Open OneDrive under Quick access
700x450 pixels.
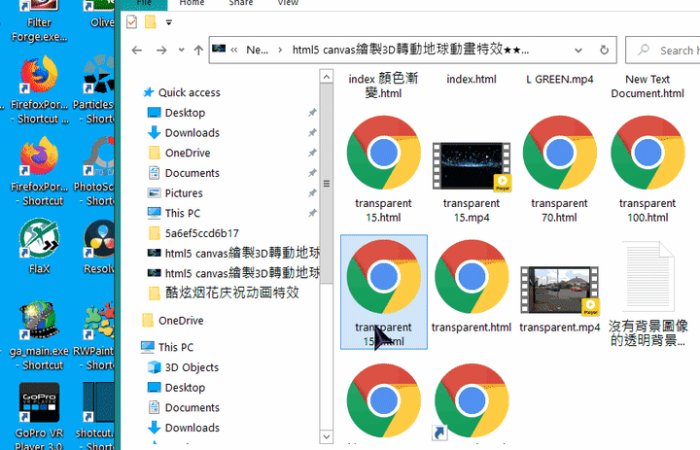188,153
